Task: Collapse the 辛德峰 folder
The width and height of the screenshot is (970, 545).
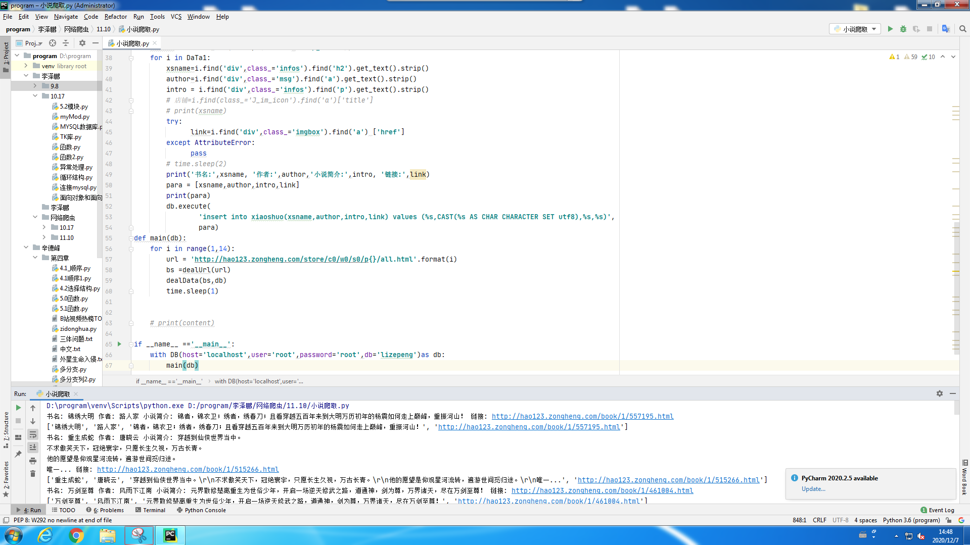Action: pos(26,247)
